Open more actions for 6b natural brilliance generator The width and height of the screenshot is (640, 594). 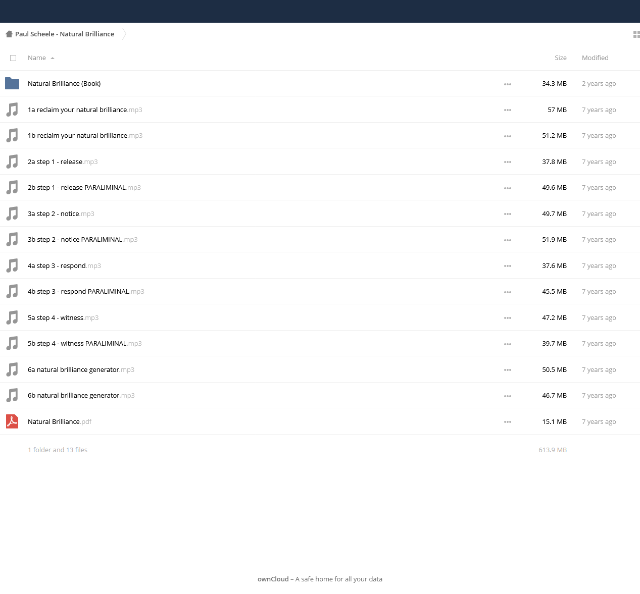tap(508, 396)
